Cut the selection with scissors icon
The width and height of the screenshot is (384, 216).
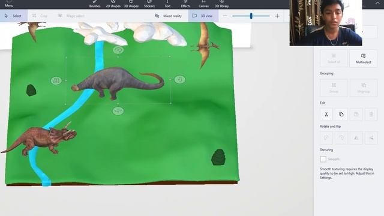tap(326, 115)
